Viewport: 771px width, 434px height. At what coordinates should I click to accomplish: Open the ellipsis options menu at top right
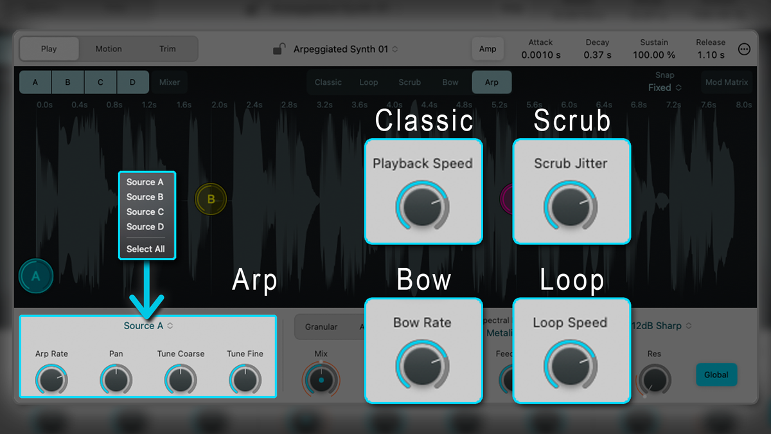click(744, 48)
